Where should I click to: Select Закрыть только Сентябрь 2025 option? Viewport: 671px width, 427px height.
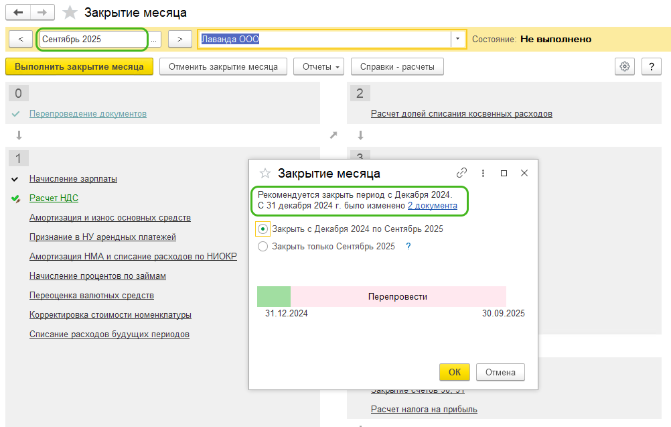point(263,245)
